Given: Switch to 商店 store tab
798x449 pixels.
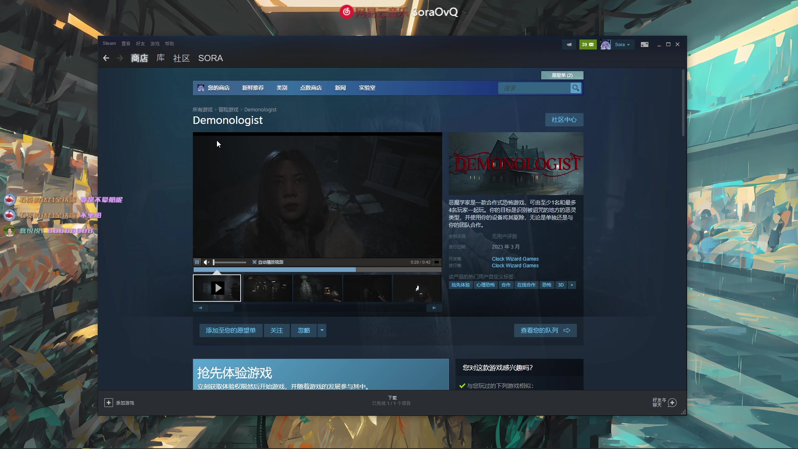Looking at the screenshot, I should click(x=139, y=58).
